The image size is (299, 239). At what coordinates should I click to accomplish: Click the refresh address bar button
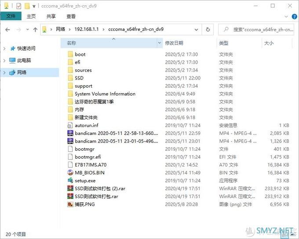(x=208, y=29)
